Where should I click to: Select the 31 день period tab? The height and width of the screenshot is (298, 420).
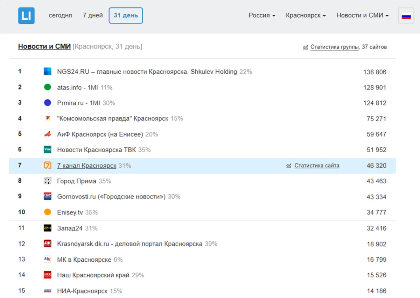(x=126, y=15)
